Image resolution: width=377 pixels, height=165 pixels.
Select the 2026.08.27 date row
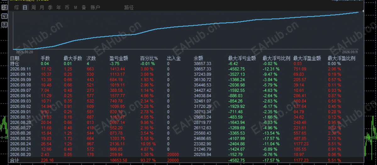coord(20,127)
